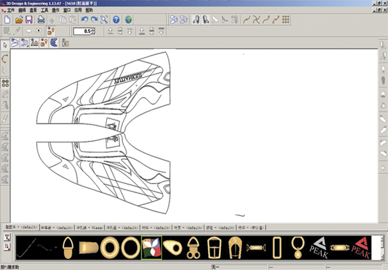This screenshot has height=270, width=388.
Task: Select the gold square buckle thumbnail
Action: click(214, 248)
